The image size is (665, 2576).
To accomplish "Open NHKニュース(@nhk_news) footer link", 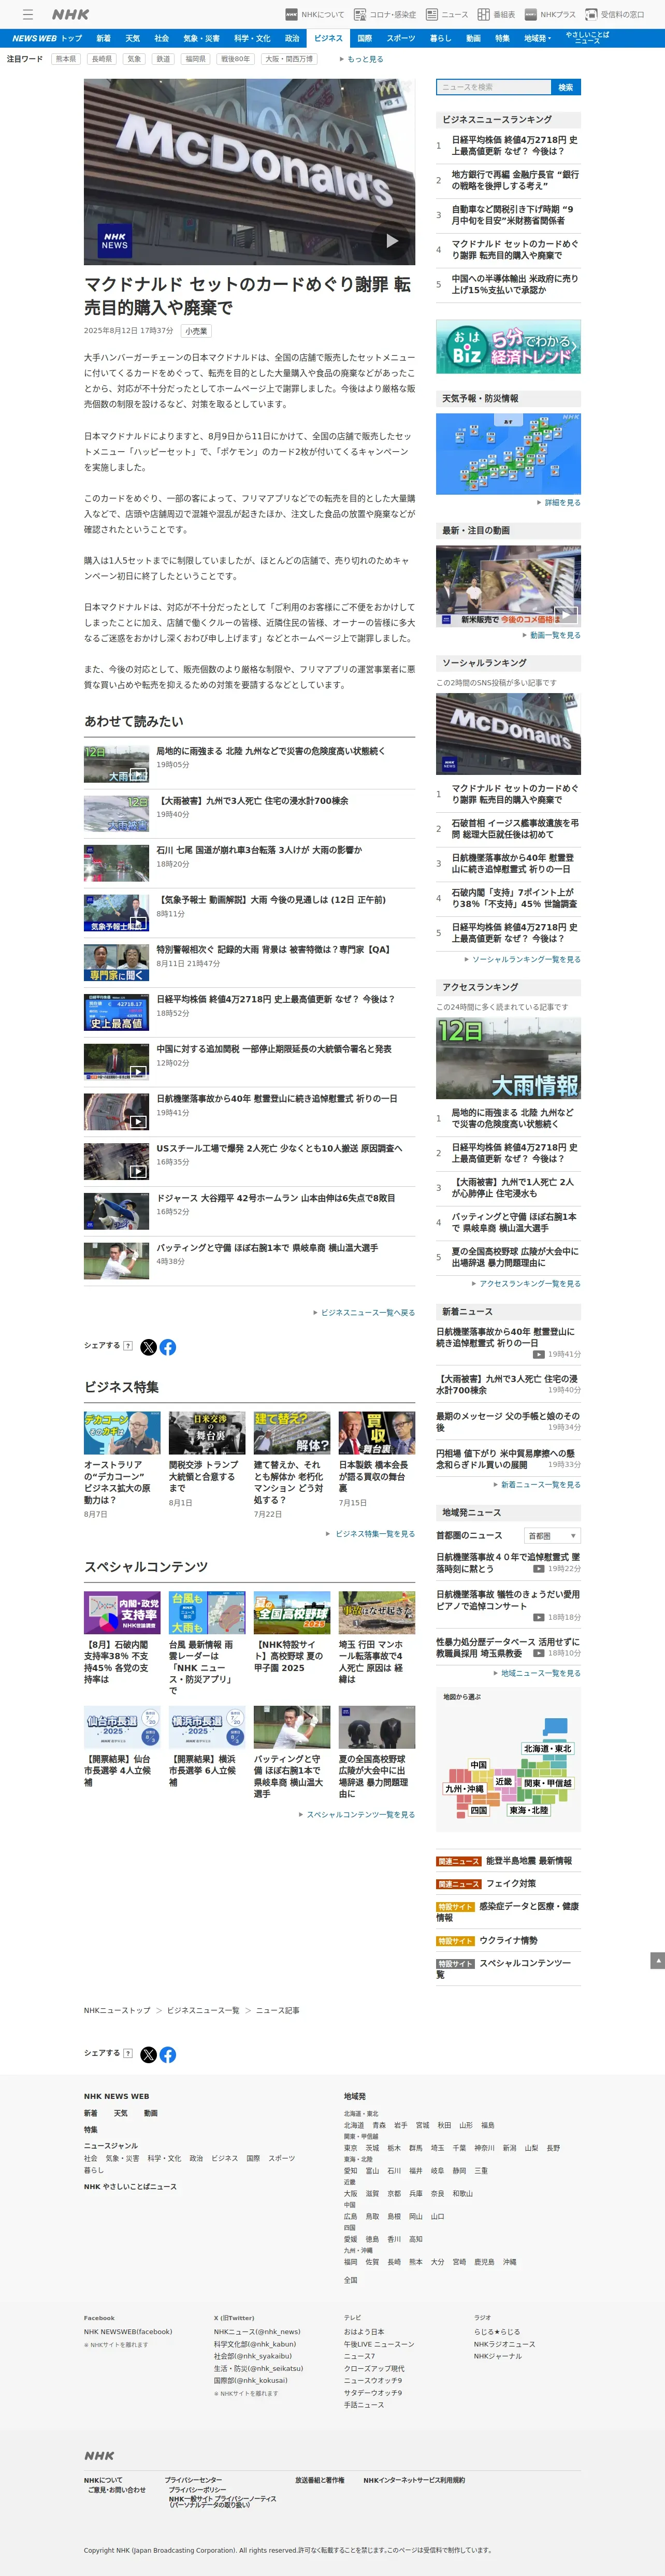I will tap(257, 2332).
